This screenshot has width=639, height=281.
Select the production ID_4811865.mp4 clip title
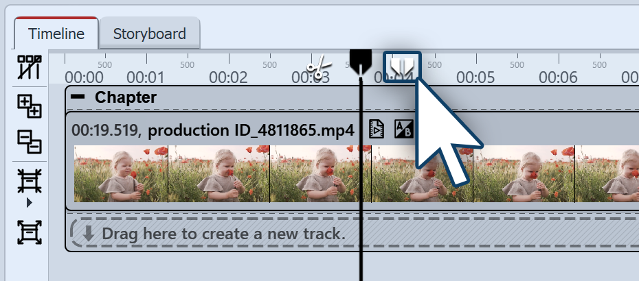[x=251, y=130]
